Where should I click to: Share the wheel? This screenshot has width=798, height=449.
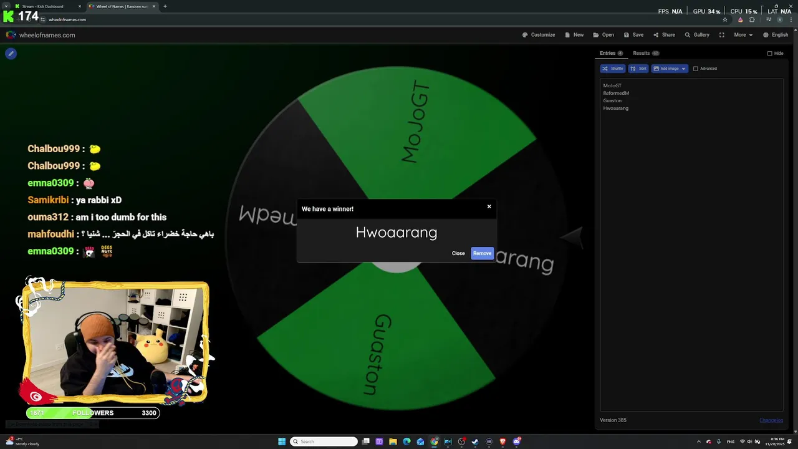click(x=664, y=35)
